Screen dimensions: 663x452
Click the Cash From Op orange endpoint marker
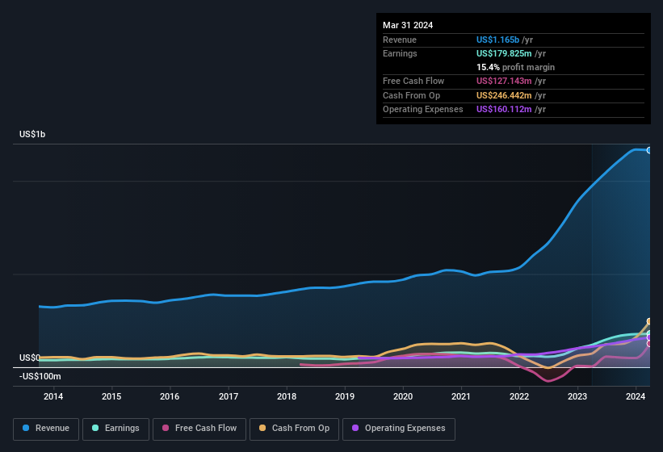tap(649, 321)
